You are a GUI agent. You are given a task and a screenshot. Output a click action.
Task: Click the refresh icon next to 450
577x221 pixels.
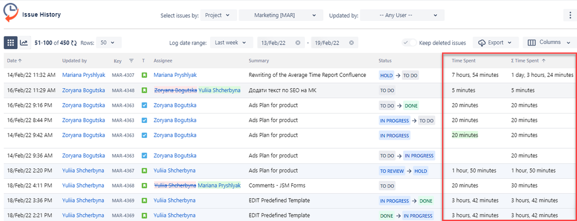click(x=74, y=43)
